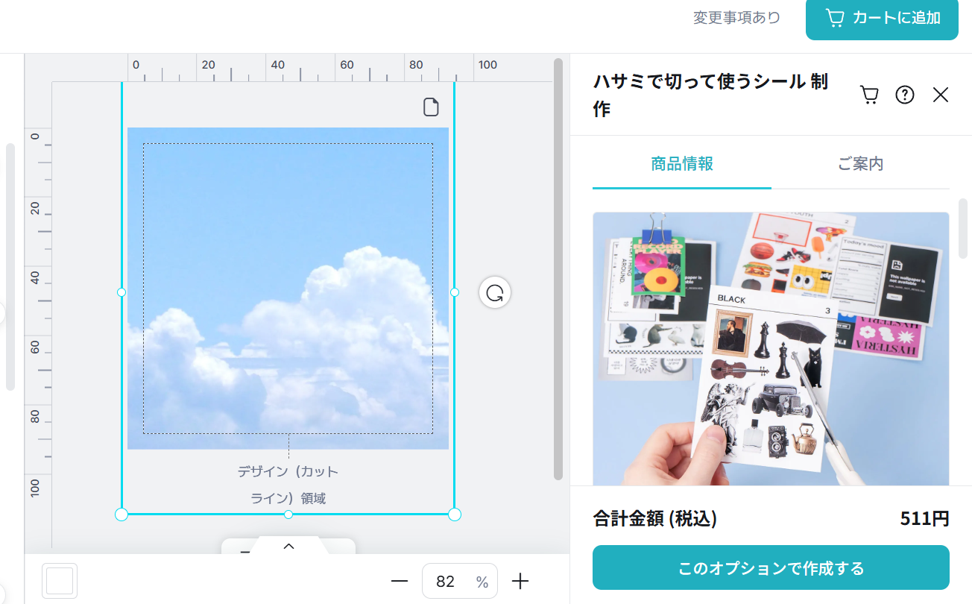Click the 変更事項あり status text
Screen dimensions: 972x604
click(x=736, y=18)
